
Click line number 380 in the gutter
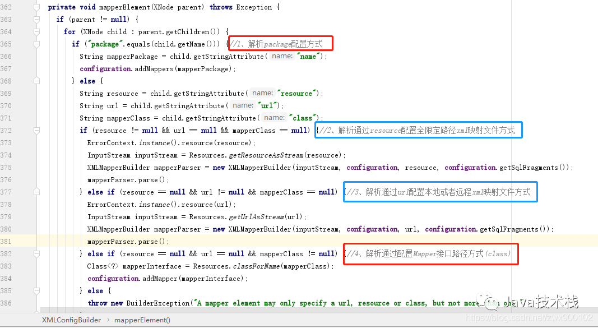[x=6, y=229]
